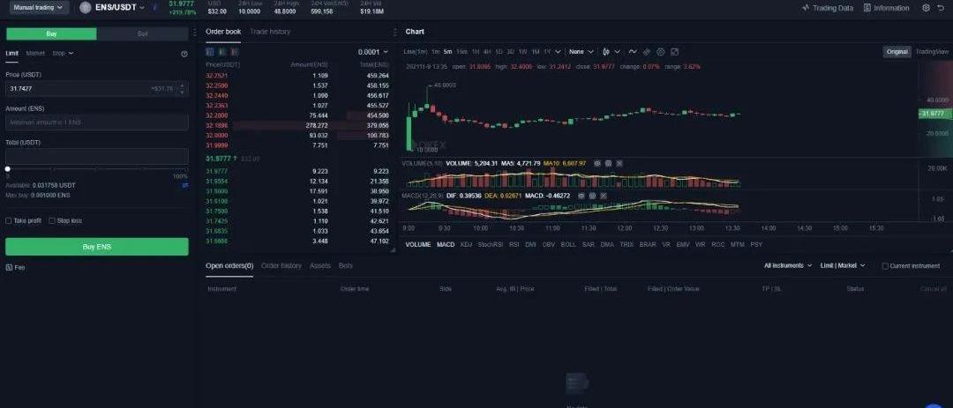Open MACD indicator settings icon
Image resolution: width=953 pixels, height=408 pixels.
click(592, 196)
